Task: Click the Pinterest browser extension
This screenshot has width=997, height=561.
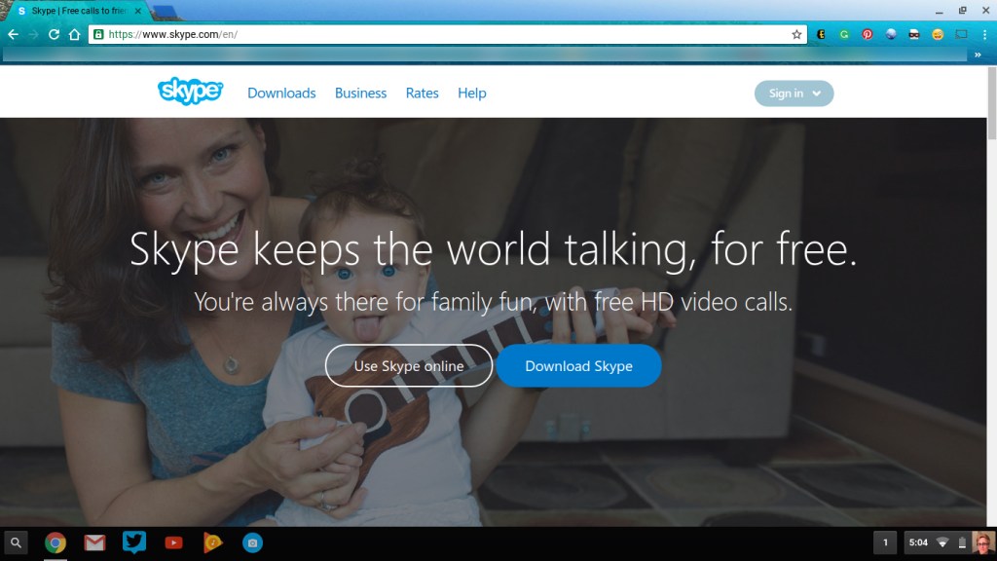Action: click(x=868, y=34)
